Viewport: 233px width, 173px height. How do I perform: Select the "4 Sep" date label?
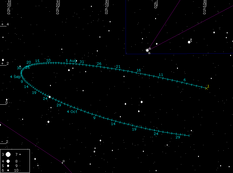pyautogui.click(x=15, y=77)
